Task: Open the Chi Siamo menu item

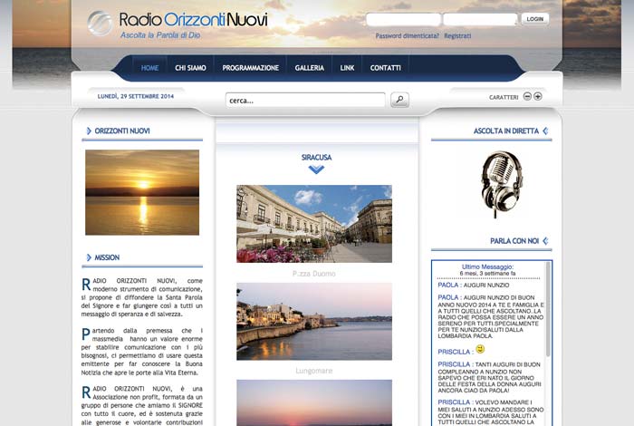Action: [x=190, y=68]
